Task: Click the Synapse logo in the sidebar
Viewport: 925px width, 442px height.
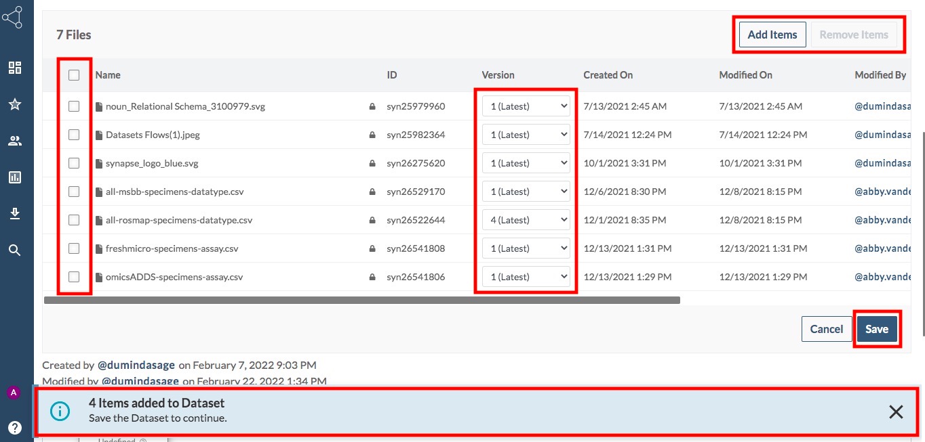Action: 15,17
